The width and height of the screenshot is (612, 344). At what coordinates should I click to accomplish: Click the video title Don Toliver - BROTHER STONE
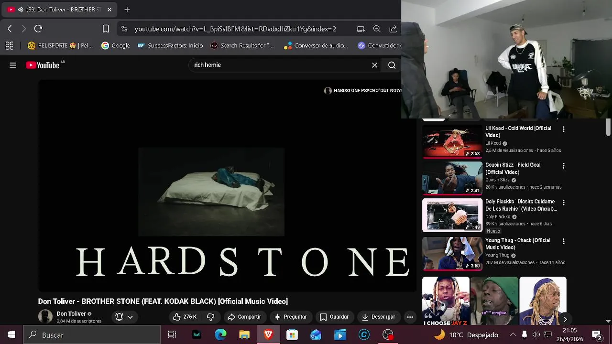click(x=163, y=301)
